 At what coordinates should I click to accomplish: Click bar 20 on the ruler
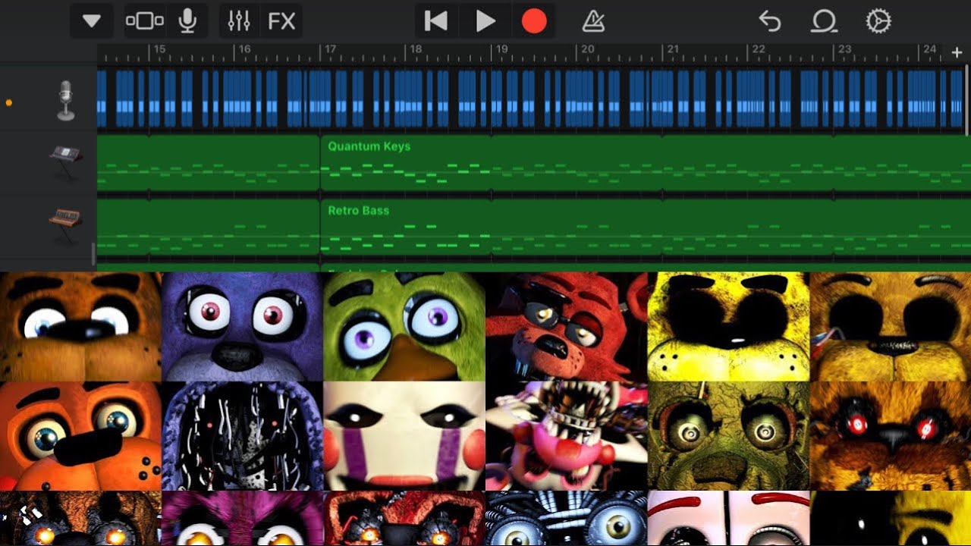[587, 49]
